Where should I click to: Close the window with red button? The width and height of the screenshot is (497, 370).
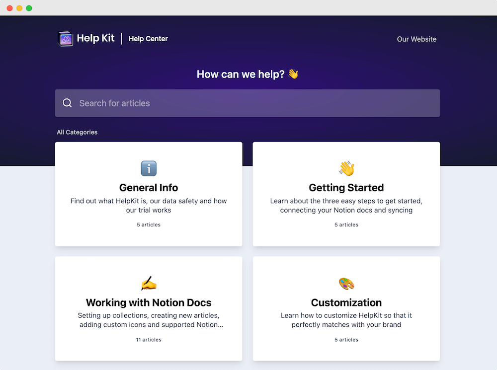click(x=9, y=8)
